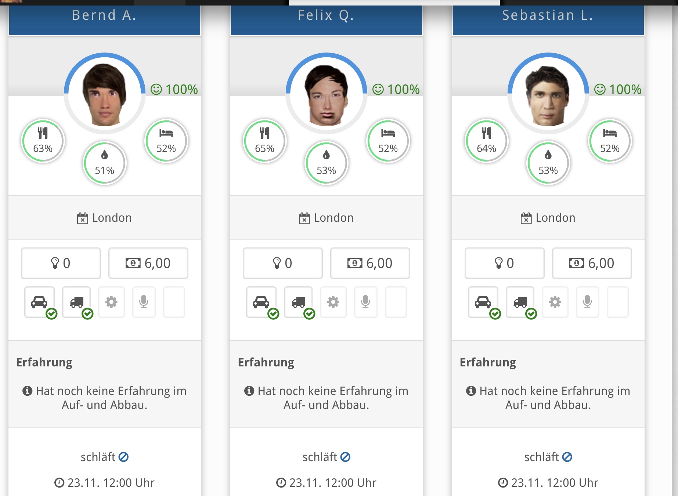
Task: Click the Bernd A. name header
Action: pyautogui.click(x=104, y=15)
